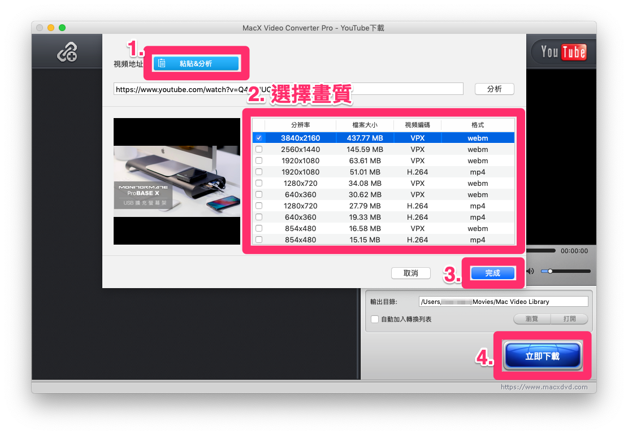
Task: Uncheck the 3840x2160 webm checkbox
Action: tap(259, 138)
